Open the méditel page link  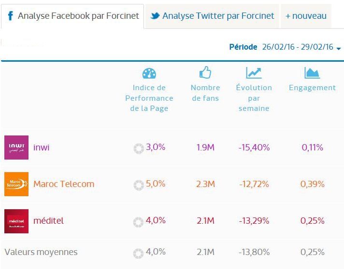tap(48, 221)
